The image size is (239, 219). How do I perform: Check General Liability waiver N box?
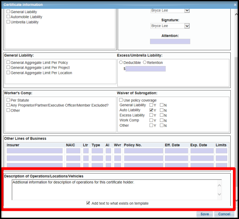pyautogui.click(x=161, y=105)
